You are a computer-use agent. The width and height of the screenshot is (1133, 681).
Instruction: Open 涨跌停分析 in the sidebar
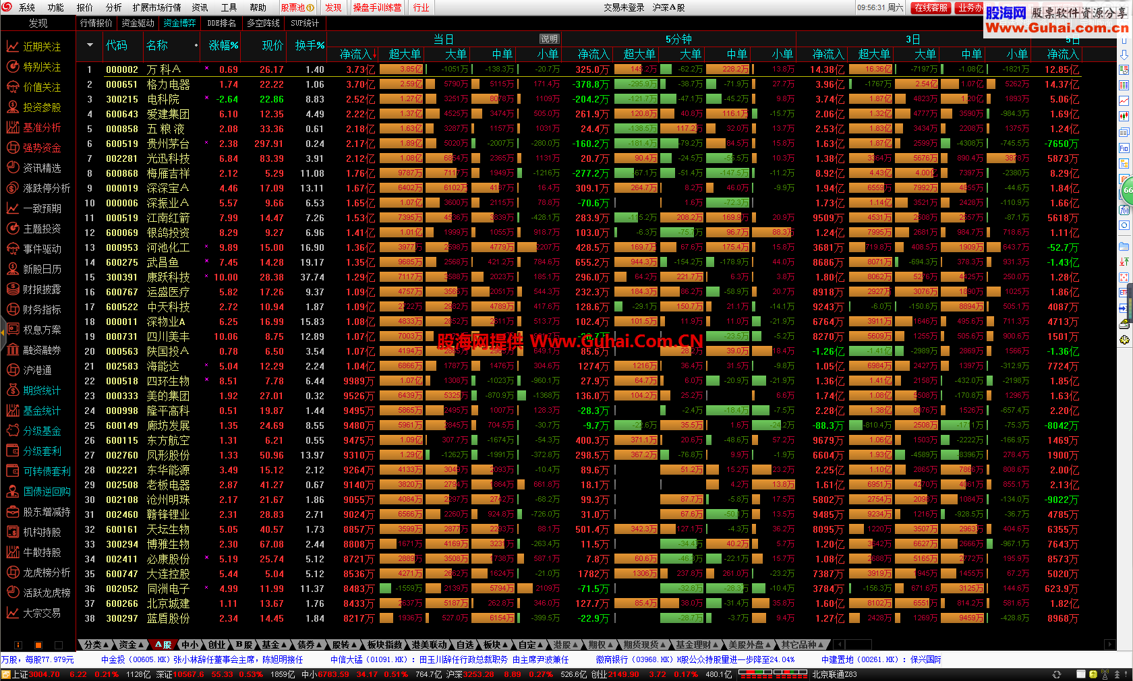click(37, 188)
